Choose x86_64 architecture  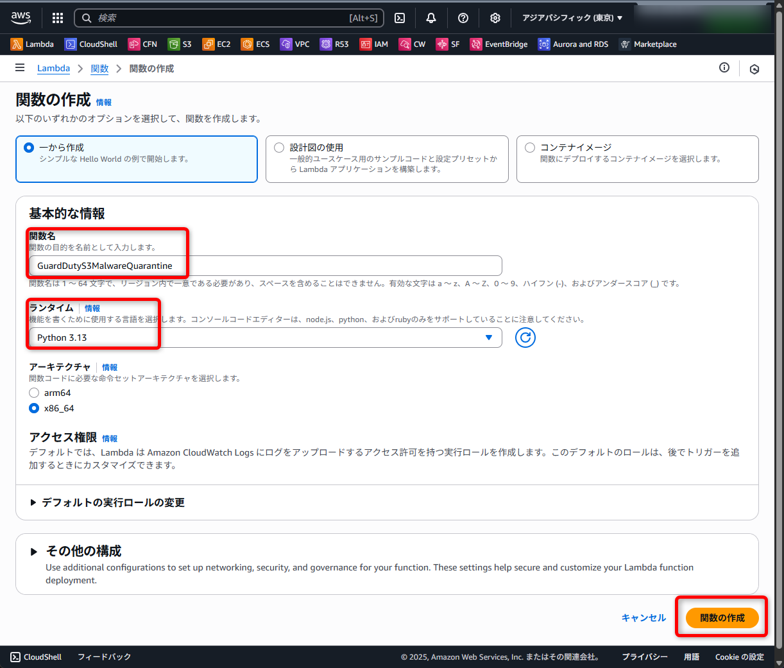coord(34,408)
